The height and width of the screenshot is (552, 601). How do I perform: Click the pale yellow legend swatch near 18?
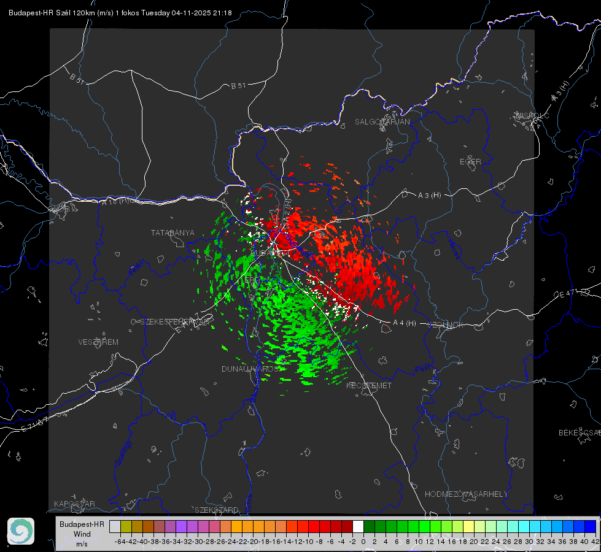469,526
